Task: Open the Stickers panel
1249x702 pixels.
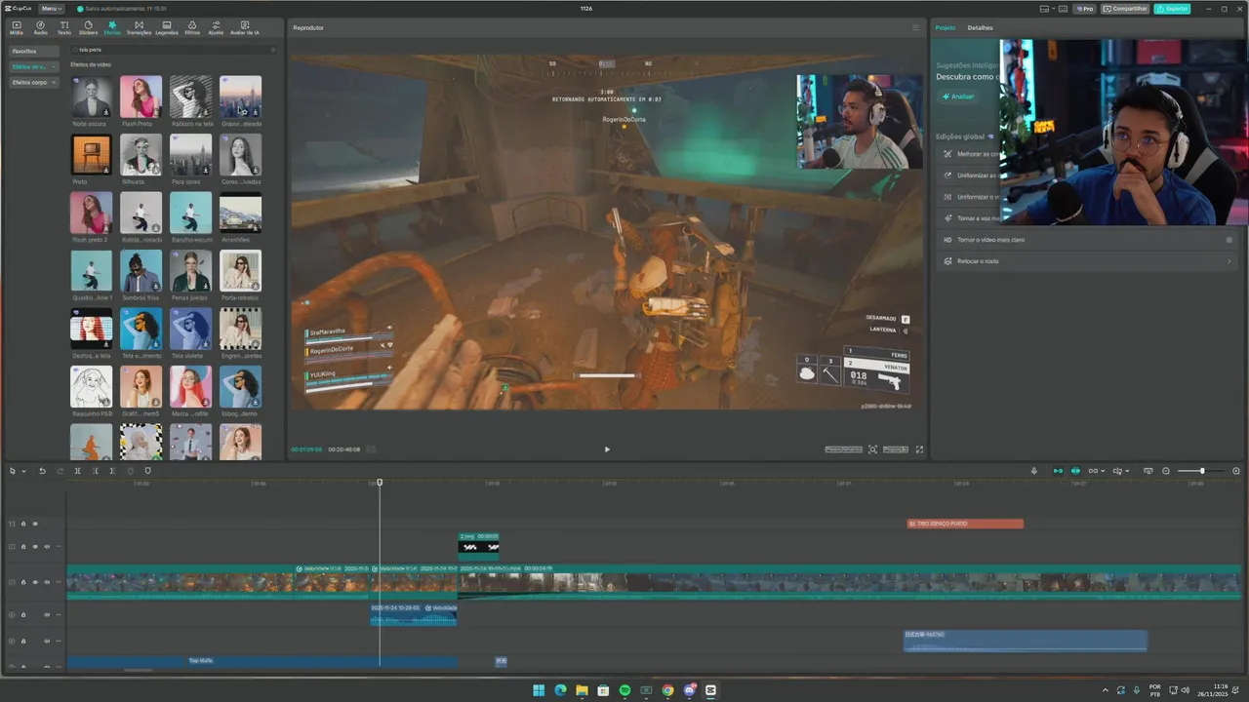Action: point(88,27)
